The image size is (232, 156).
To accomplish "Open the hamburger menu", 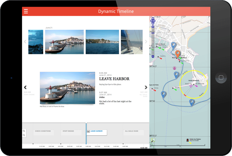I will (x=26, y=11).
